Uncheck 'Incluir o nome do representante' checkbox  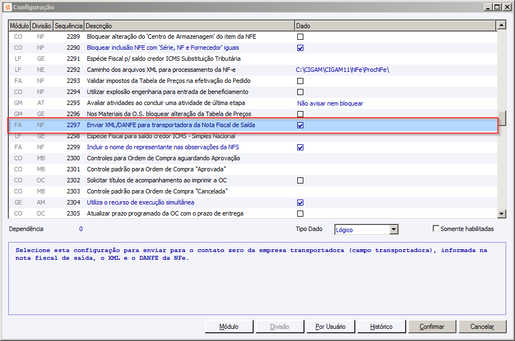[300, 147]
